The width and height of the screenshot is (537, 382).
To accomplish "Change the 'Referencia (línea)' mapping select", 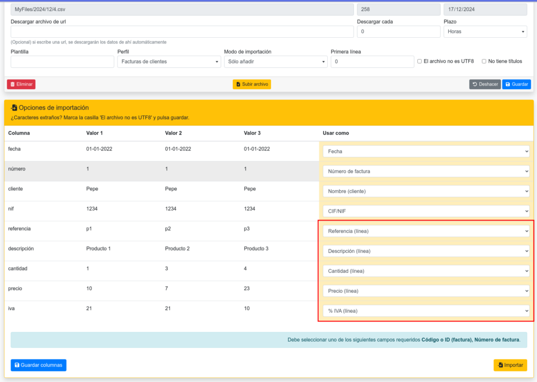I will (426, 231).
